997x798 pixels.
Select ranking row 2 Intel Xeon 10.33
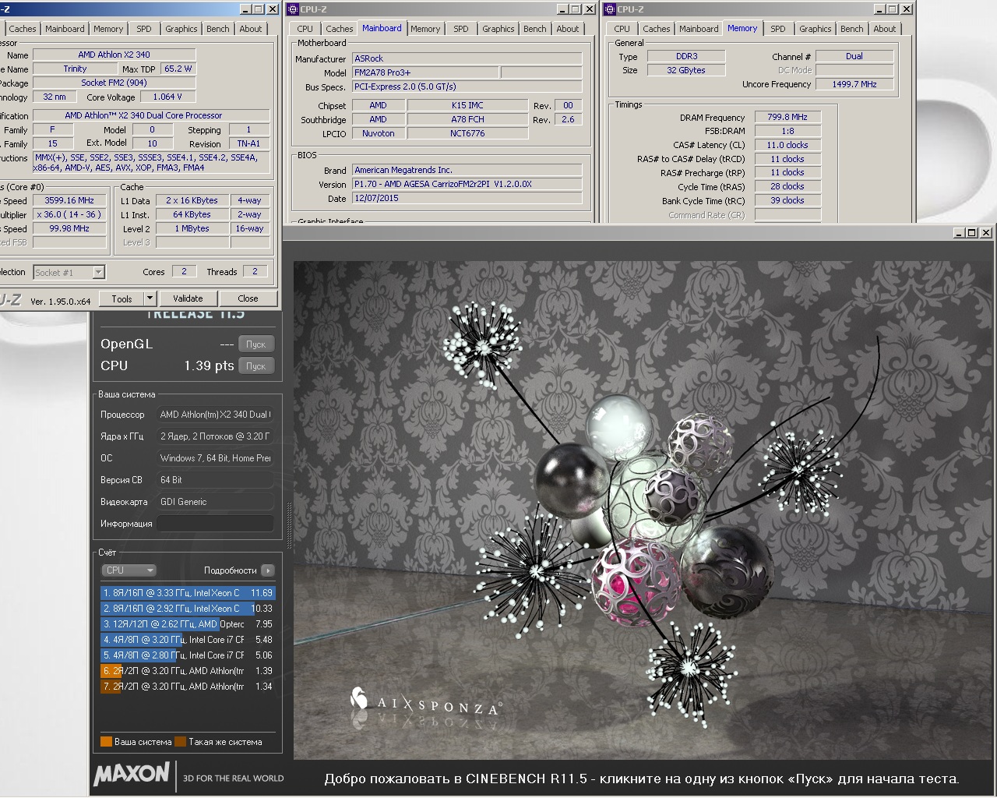pos(187,609)
